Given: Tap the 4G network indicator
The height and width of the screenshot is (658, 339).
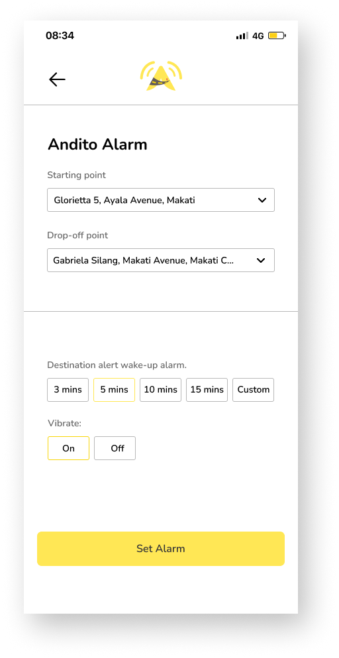Looking at the screenshot, I should point(258,36).
